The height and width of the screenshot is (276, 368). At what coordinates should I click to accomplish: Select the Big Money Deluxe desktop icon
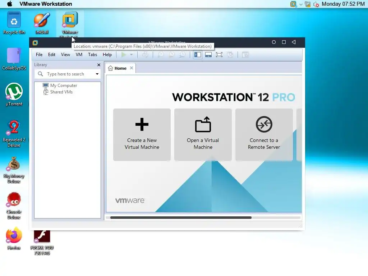[x=14, y=170]
